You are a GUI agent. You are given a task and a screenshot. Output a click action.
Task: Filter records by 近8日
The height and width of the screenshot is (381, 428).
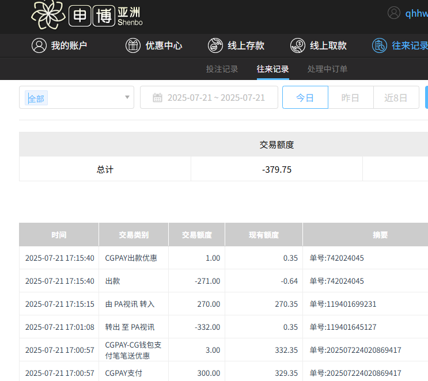point(396,98)
